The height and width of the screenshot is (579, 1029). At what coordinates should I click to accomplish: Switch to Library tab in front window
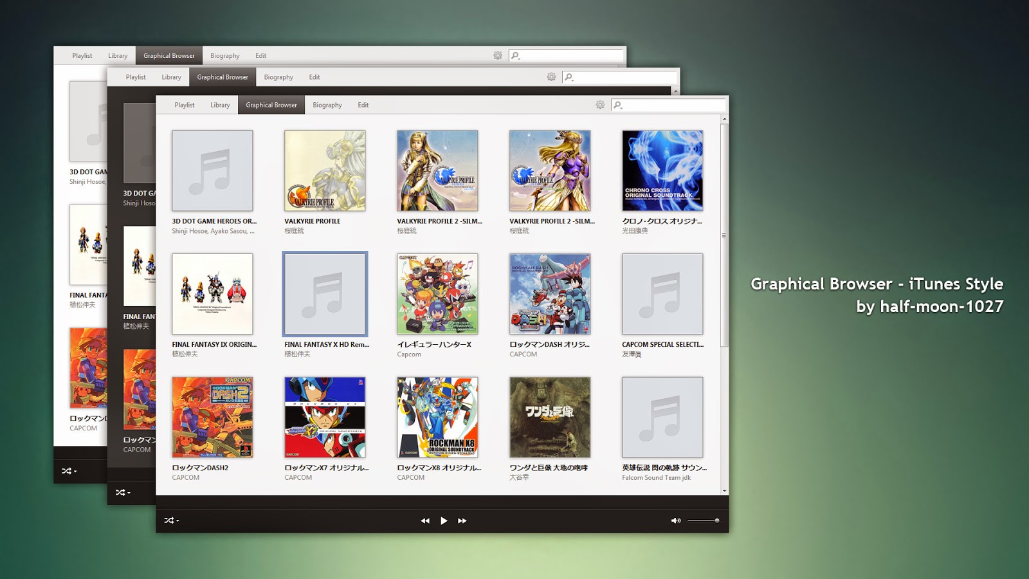[220, 105]
